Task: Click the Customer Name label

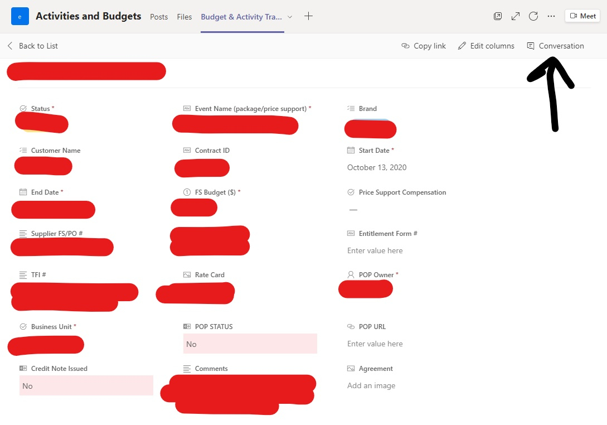Action: [x=56, y=151]
